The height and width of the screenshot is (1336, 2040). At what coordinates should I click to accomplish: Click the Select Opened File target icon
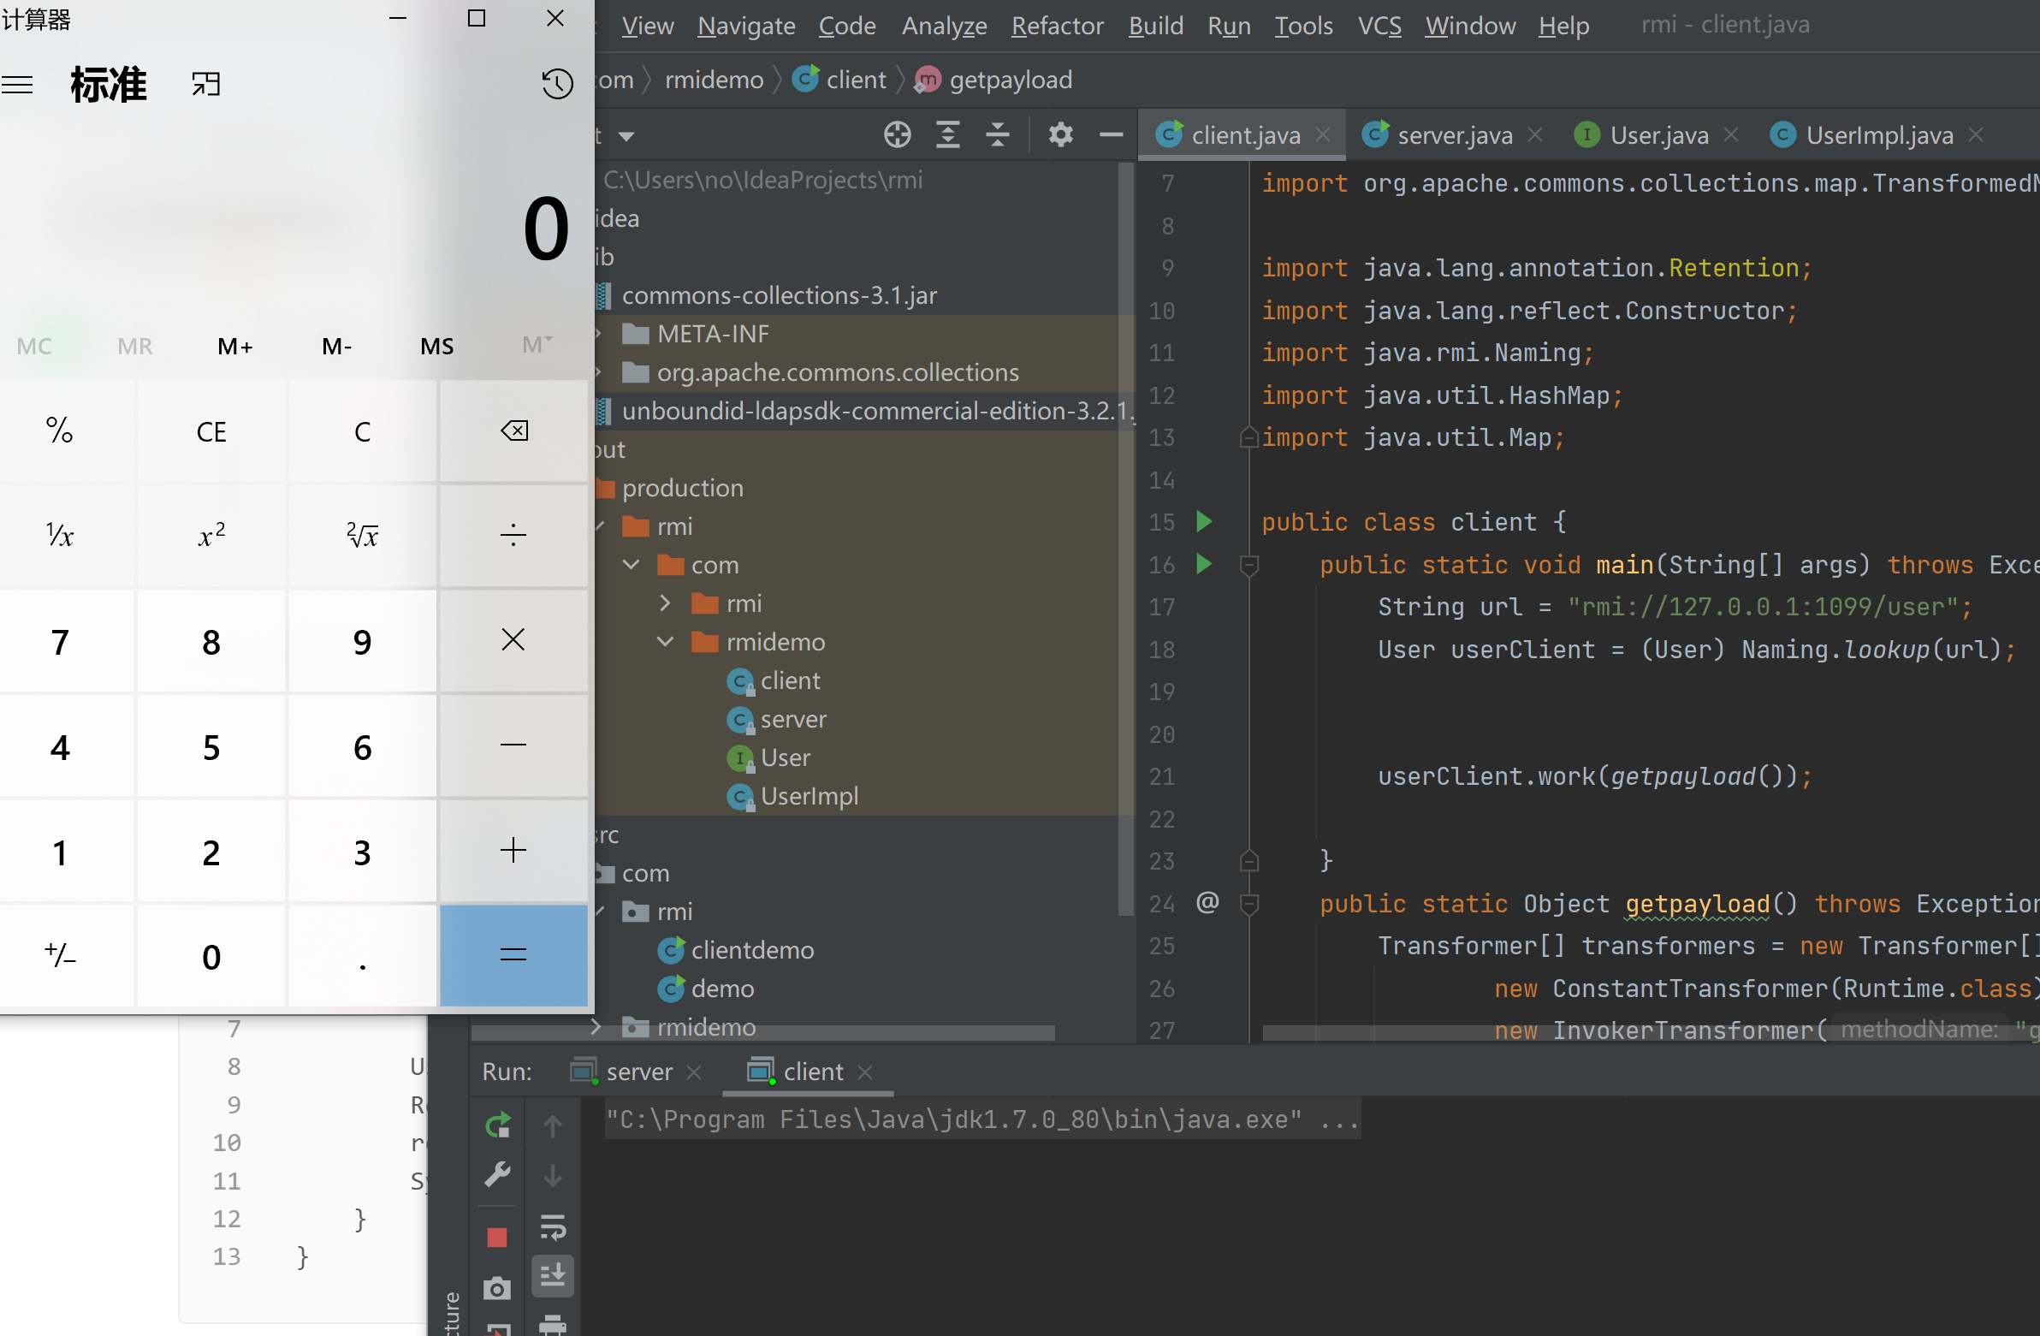pos(898,134)
